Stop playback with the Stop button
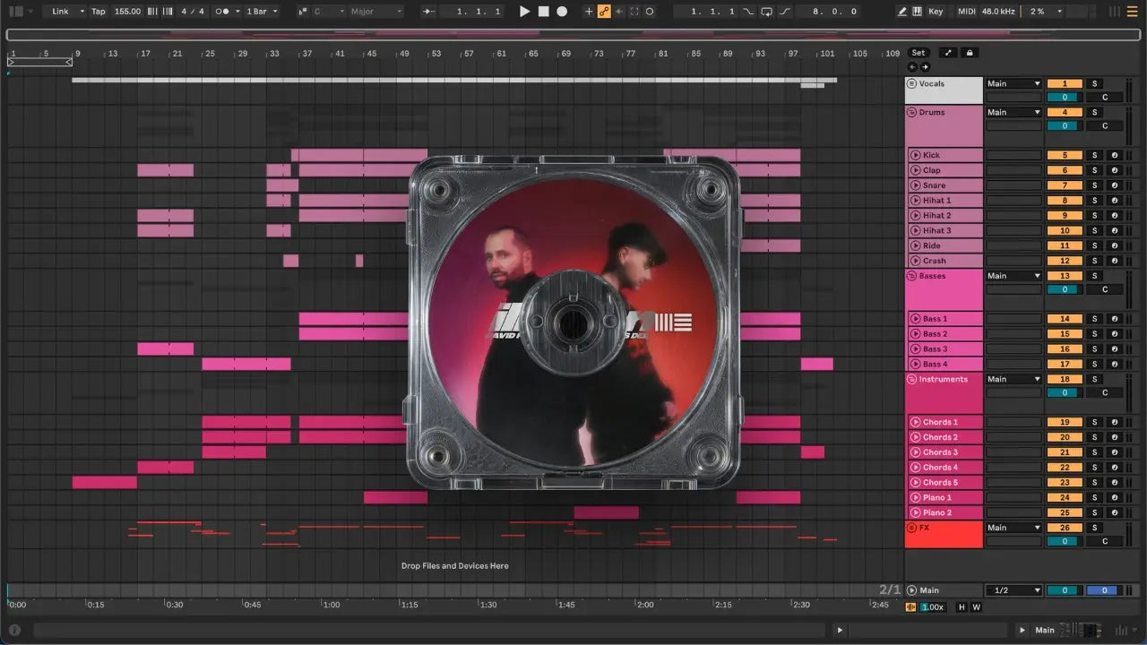The width and height of the screenshot is (1147, 645). click(544, 12)
